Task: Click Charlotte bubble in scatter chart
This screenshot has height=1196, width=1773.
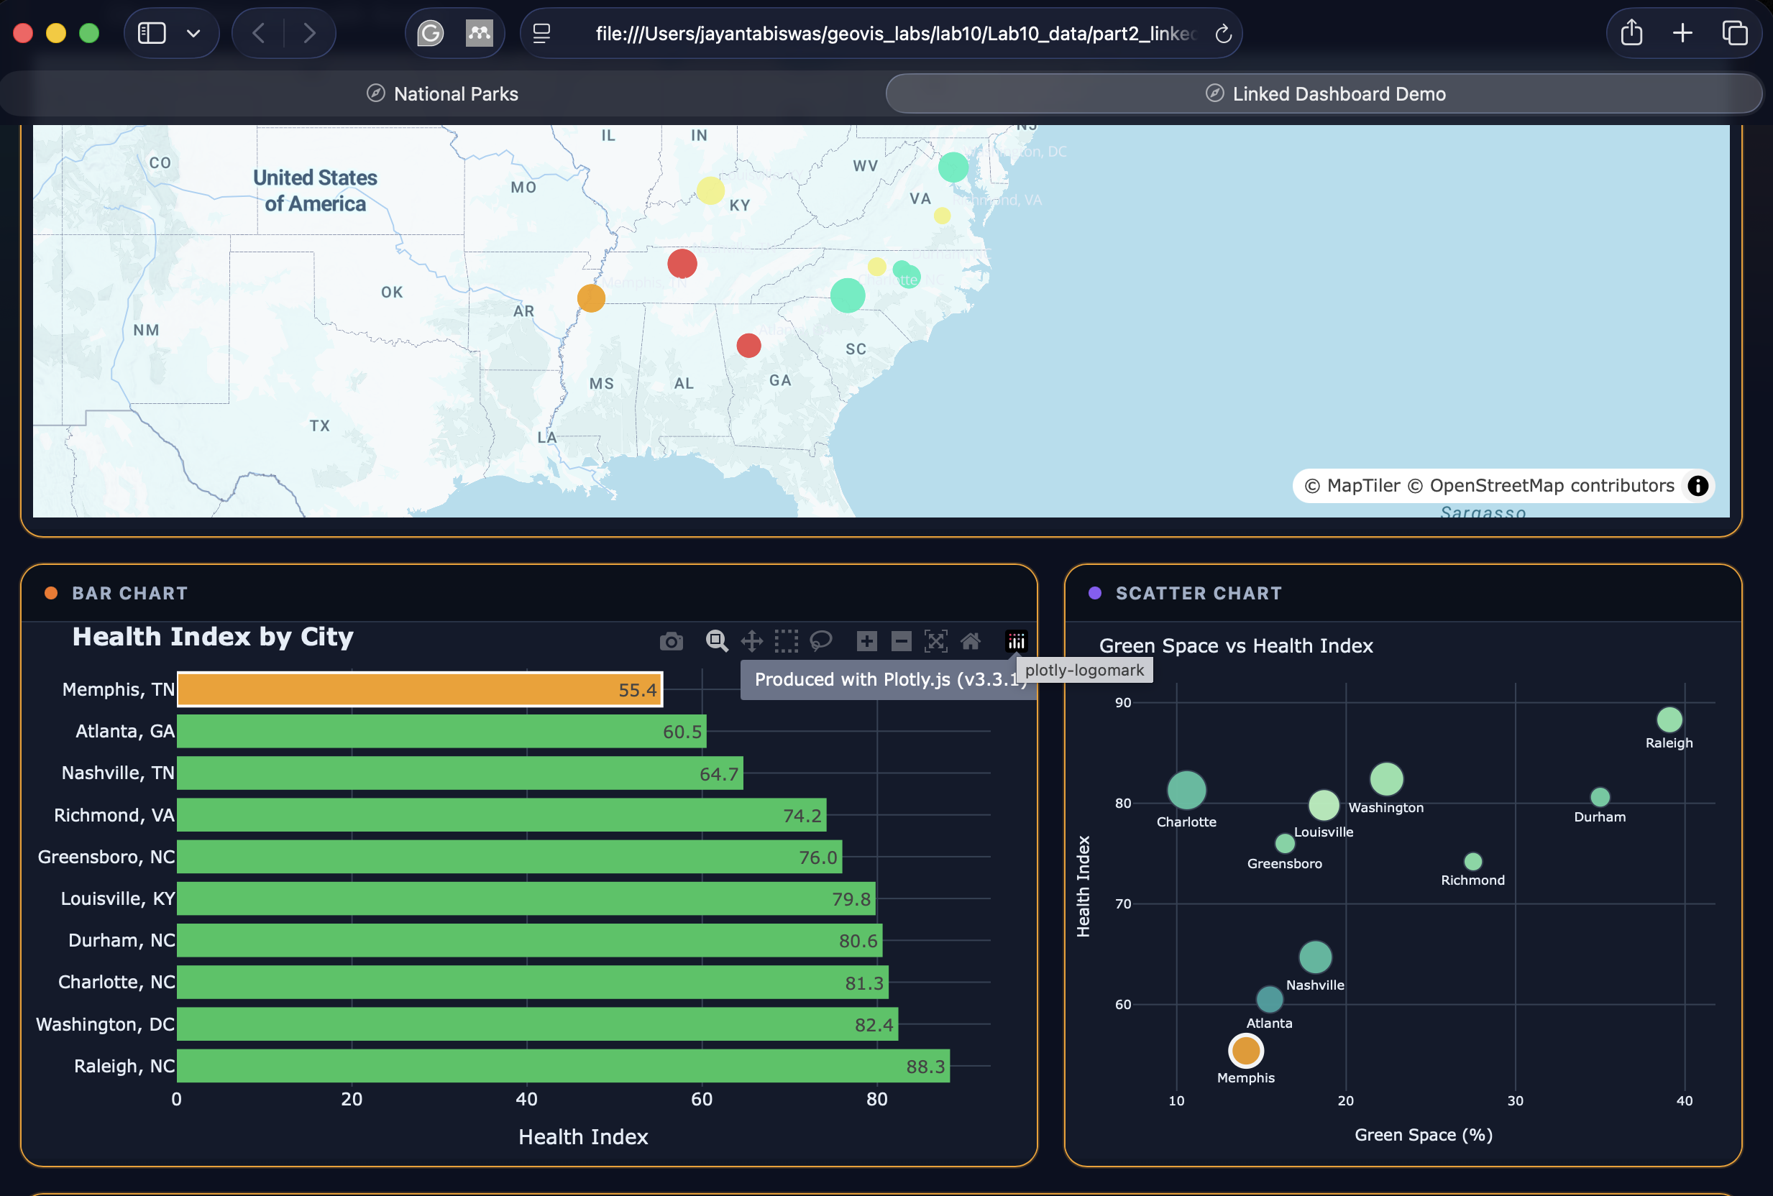Action: [x=1186, y=789]
